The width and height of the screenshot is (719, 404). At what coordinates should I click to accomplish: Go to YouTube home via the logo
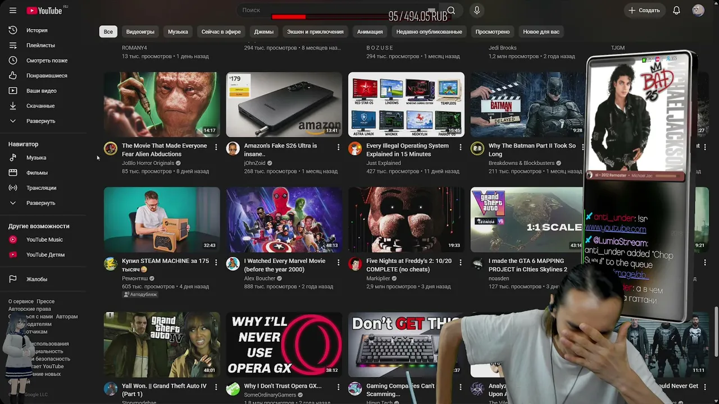point(45,11)
